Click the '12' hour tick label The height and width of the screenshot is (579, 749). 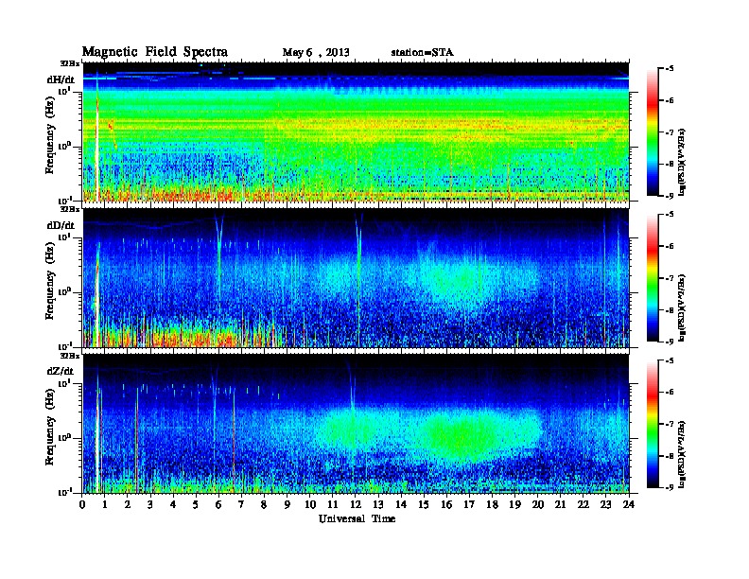(356, 505)
